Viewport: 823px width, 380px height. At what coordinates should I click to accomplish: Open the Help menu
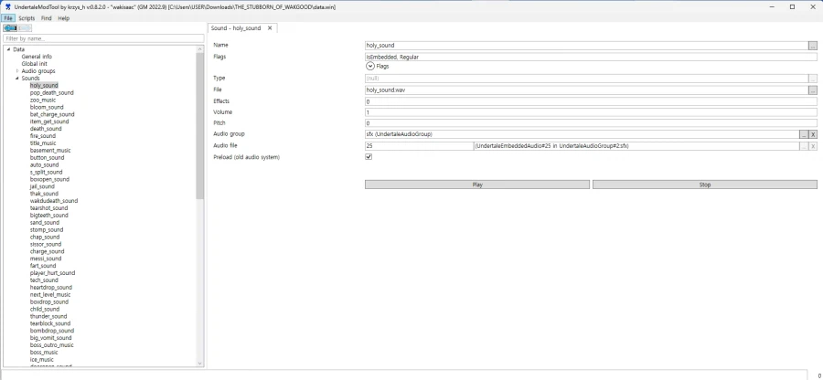63,18
